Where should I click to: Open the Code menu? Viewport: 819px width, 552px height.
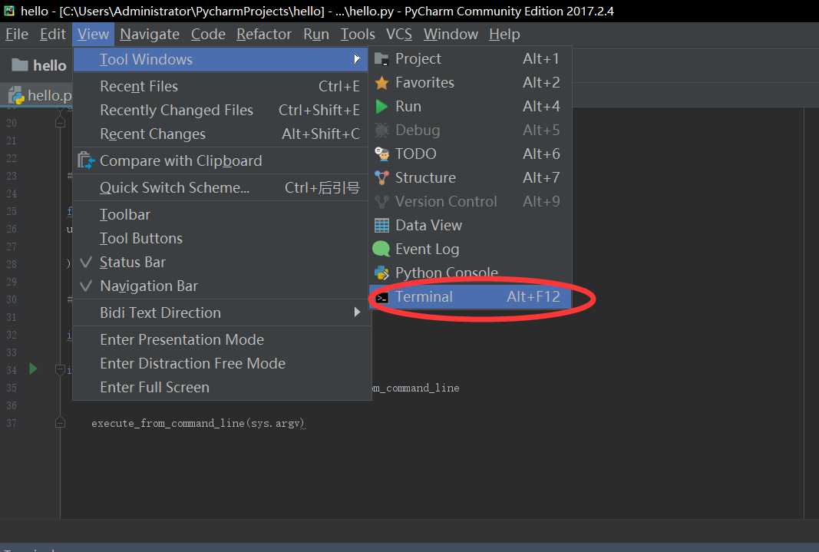[208, 35]
